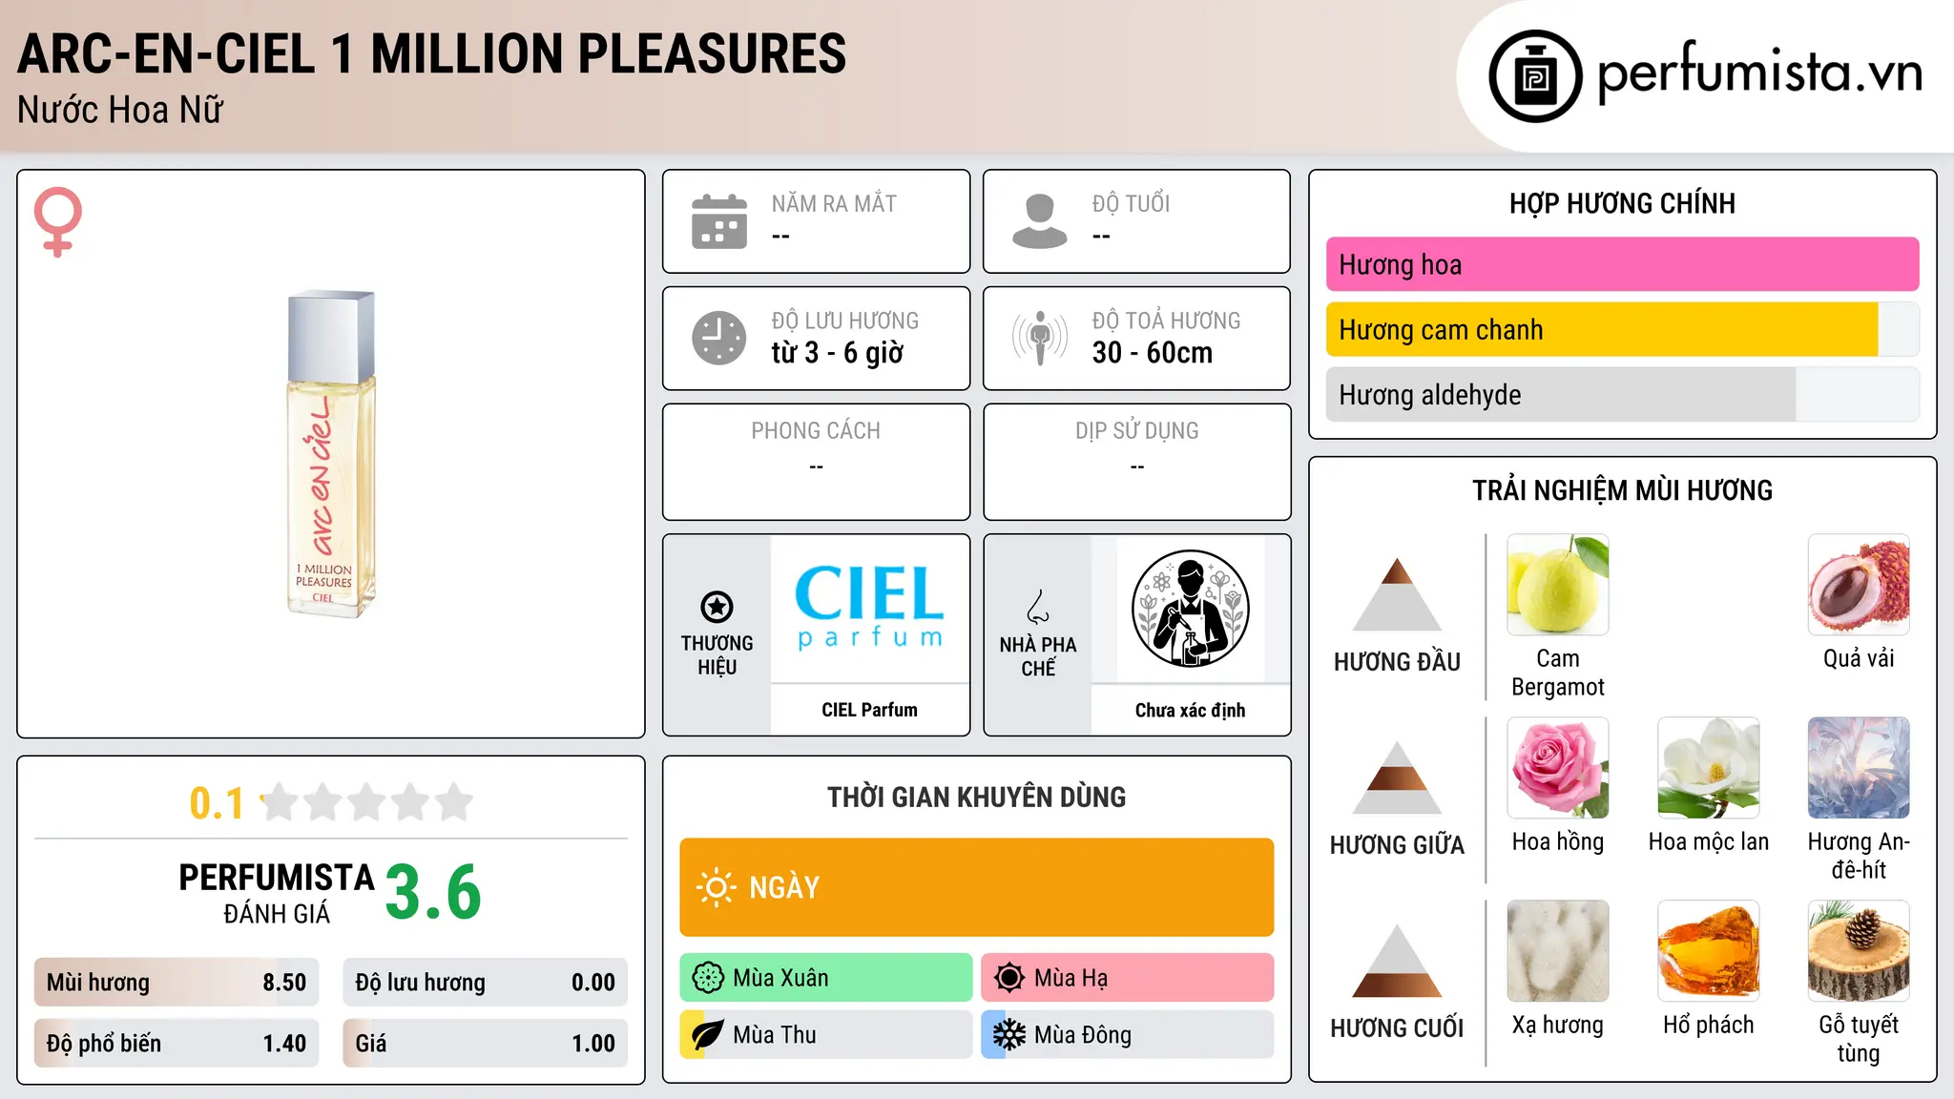Open the Xạ hương musk note image
This screenshot has width=1954, height=1099.
point(1558,951)
